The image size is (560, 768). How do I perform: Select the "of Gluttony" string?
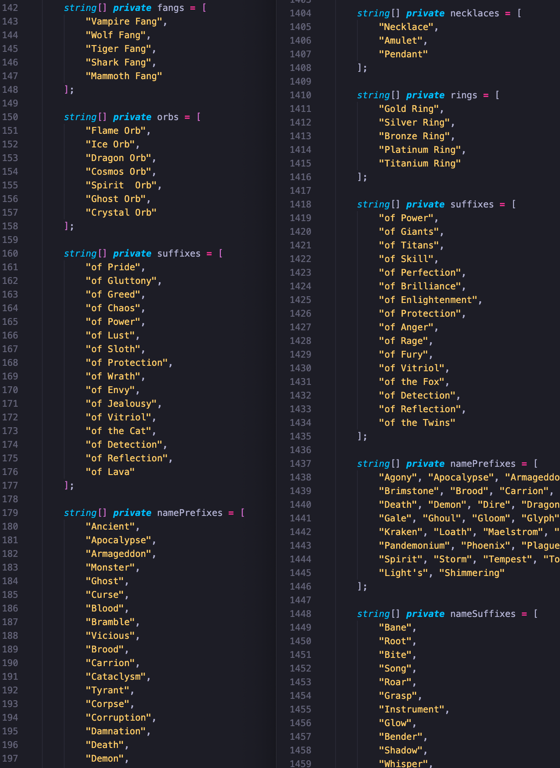121,281
